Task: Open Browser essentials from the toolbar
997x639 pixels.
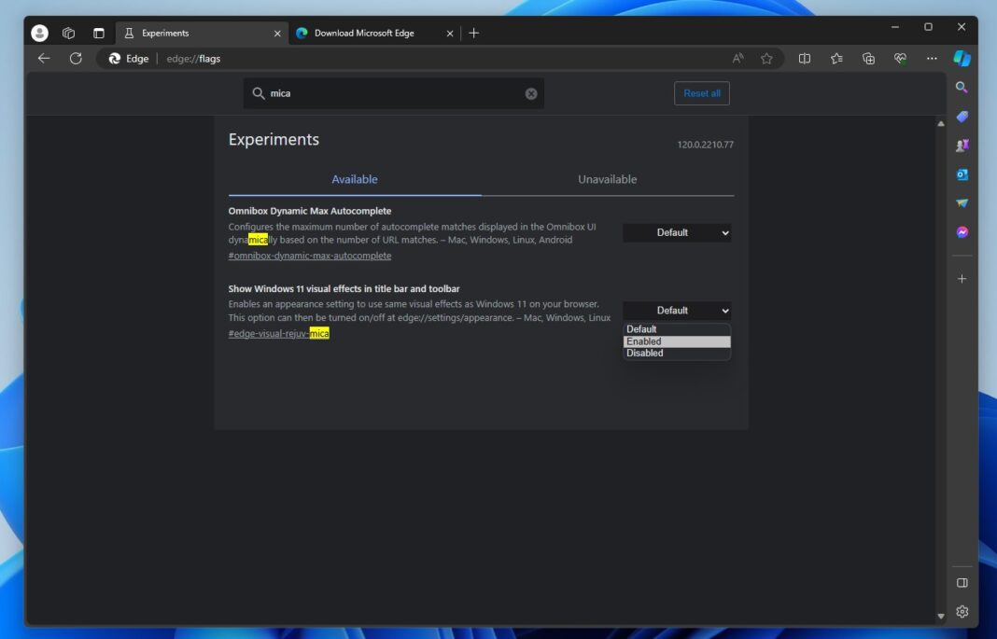Action: click(899, 58)
